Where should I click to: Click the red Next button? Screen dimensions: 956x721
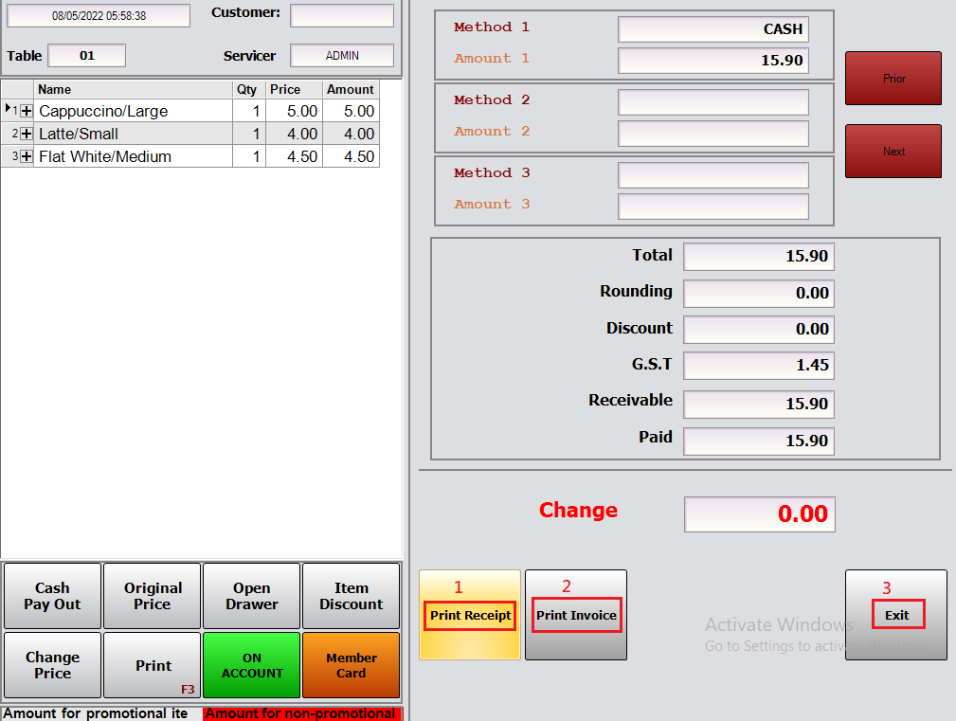pos(893,152)
